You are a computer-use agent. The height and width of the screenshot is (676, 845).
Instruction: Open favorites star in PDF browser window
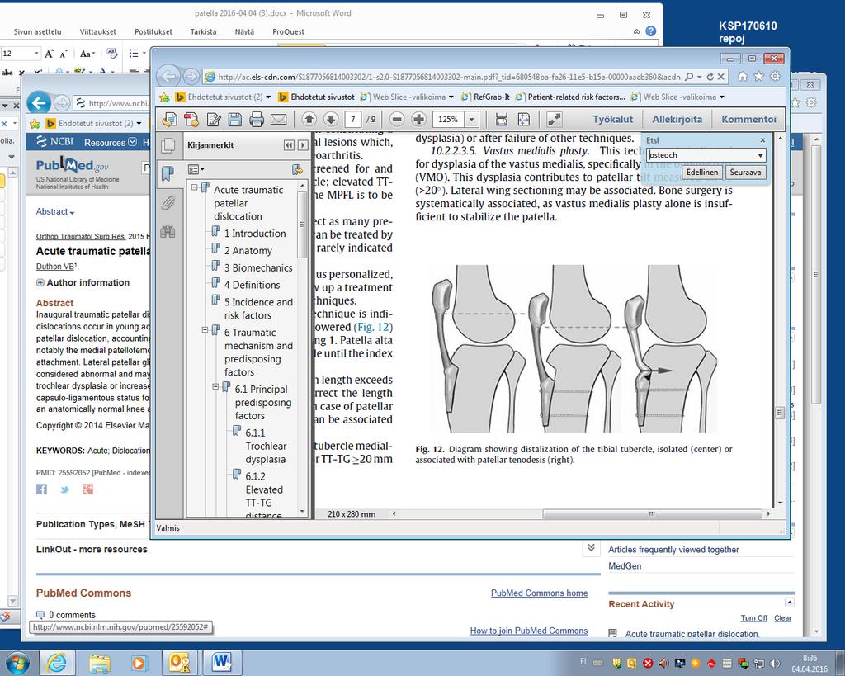(x=759, y=77)
